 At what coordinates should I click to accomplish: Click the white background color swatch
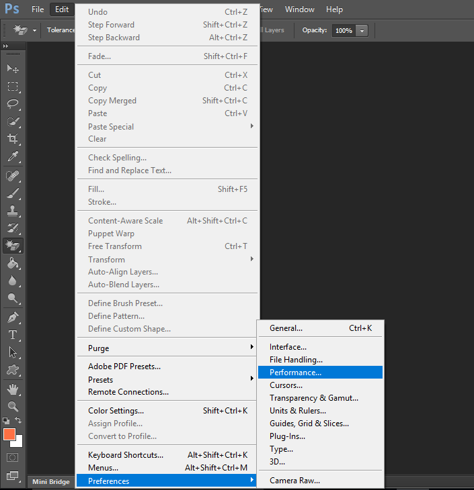[18, 442]
